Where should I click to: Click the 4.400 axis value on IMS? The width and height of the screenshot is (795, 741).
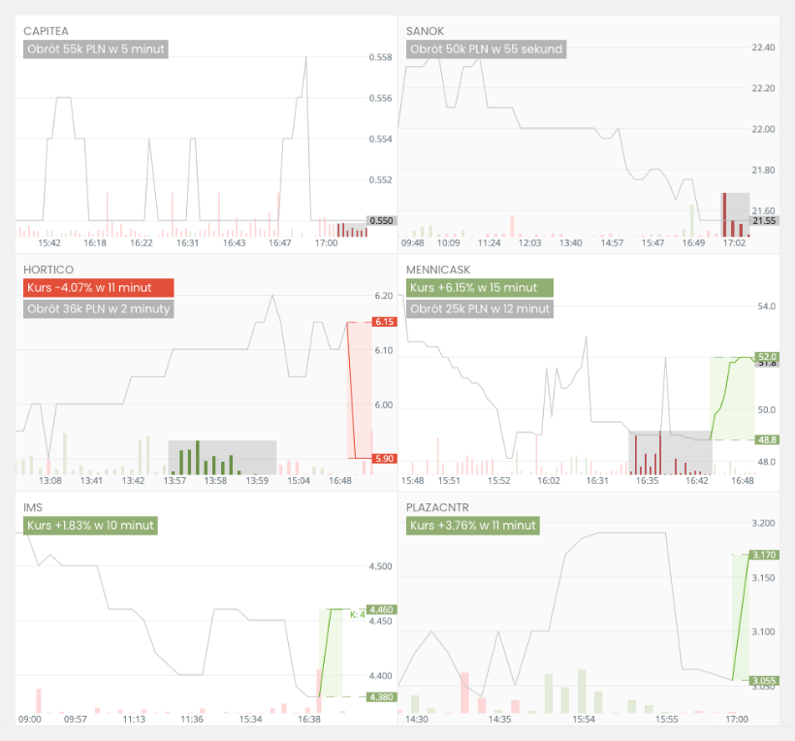381,676
